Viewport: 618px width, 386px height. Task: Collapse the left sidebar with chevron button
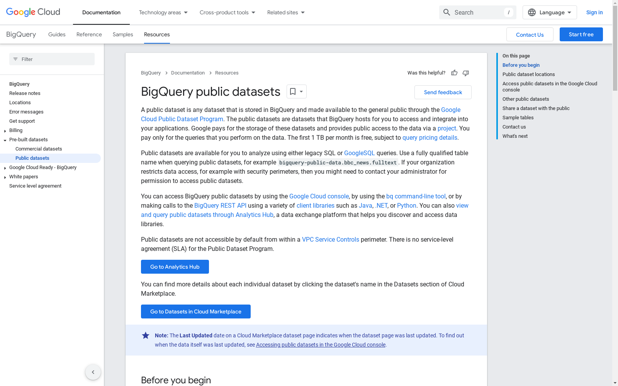[x=93, y=372]
